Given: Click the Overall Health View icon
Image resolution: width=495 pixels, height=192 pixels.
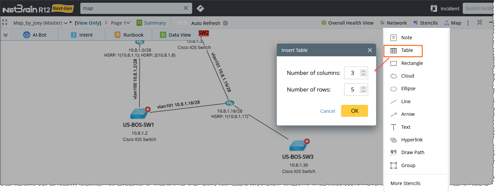Looking at the screenshot, I should [324, 23].
